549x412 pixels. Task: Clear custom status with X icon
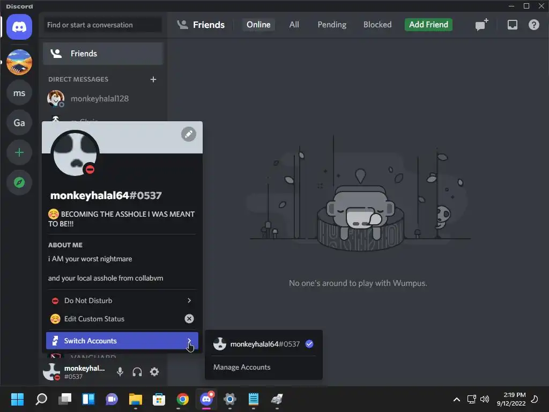pos(189,319)
